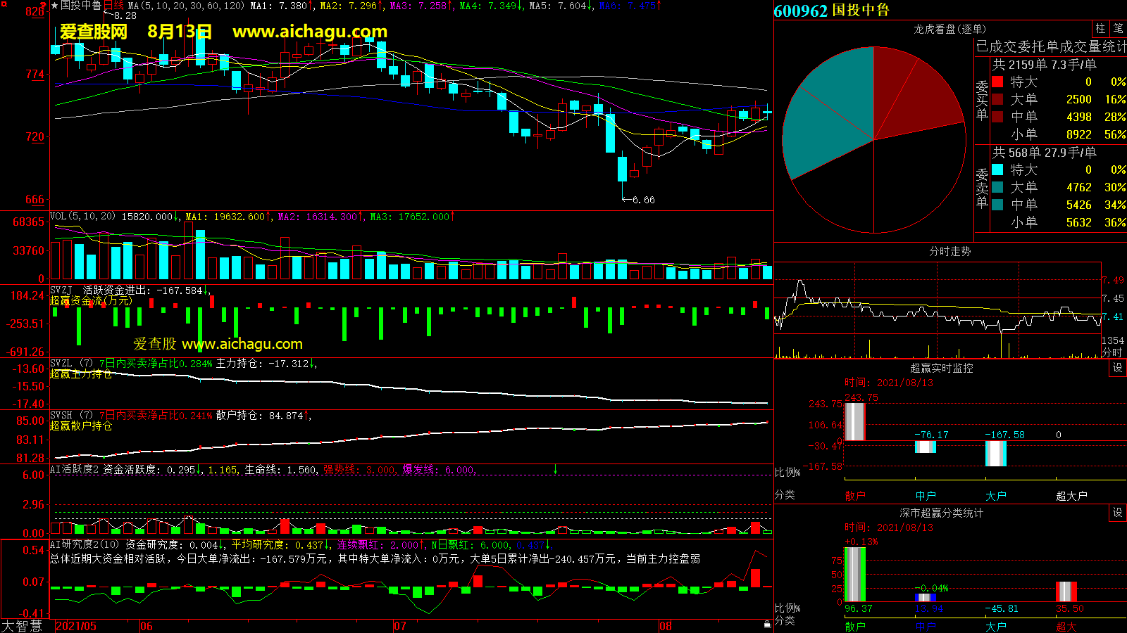Viewport: 1127px width, 633px height.
Task: Click the 日线 period label
Action: click(113, 6)
